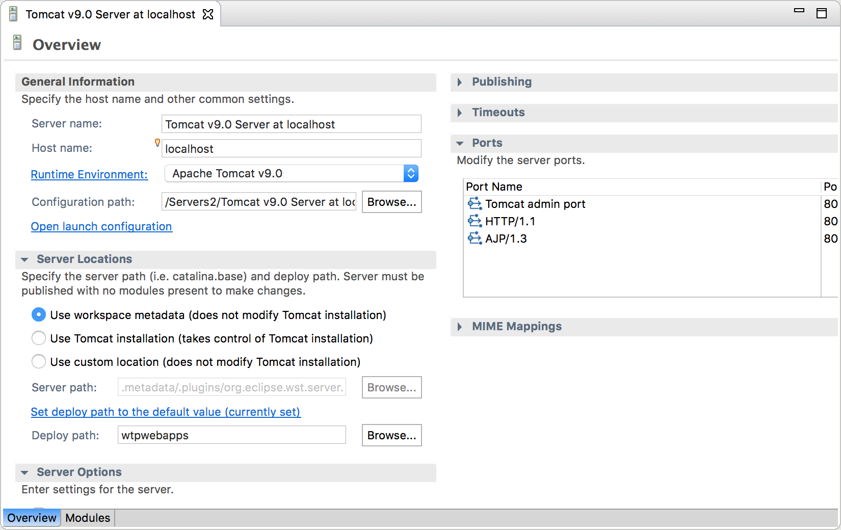
Task: Open the Runtime Environment link
Action: [x=89, y=174]
